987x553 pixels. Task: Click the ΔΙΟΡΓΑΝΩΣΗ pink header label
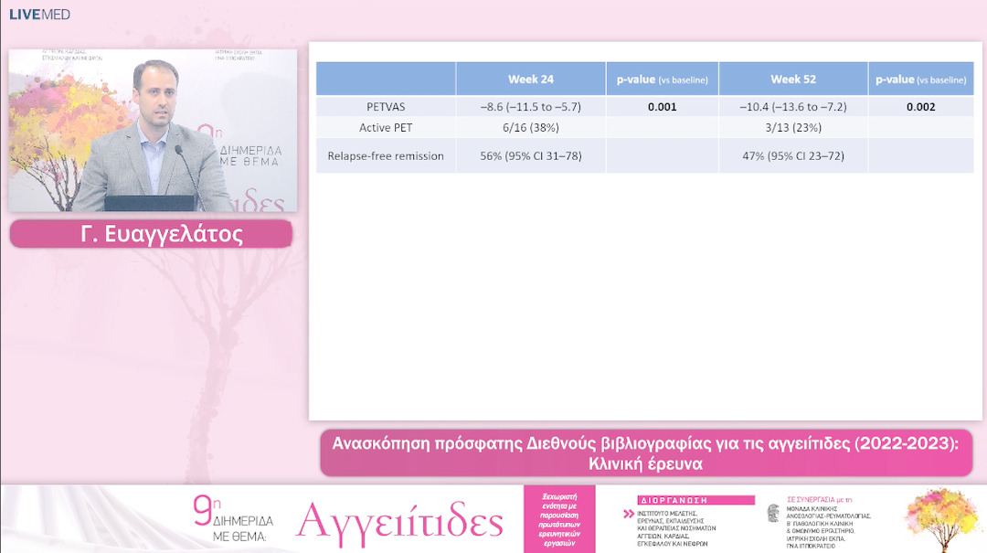[696, 500]
